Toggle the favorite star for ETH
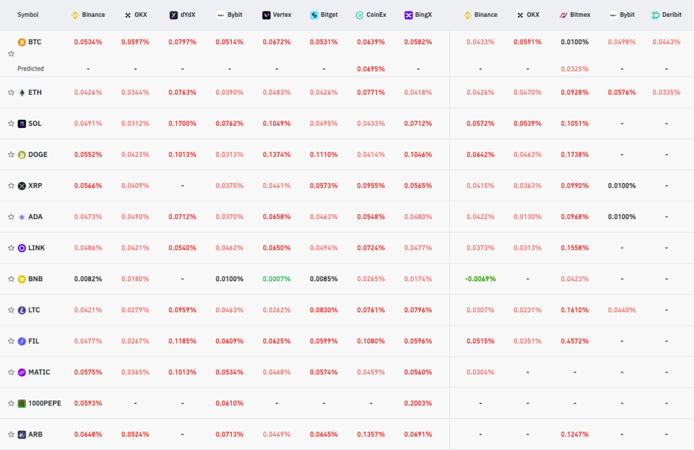 pyautogui.click(x=11, y=92)
